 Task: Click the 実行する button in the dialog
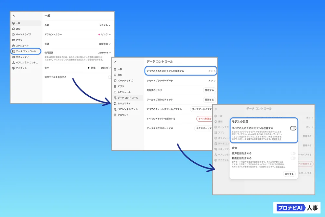(289, 174)
